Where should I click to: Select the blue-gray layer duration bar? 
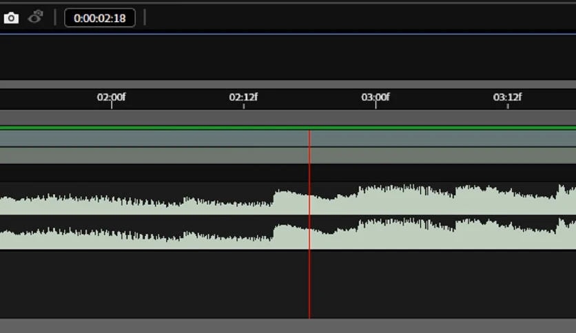pos(288,138)
